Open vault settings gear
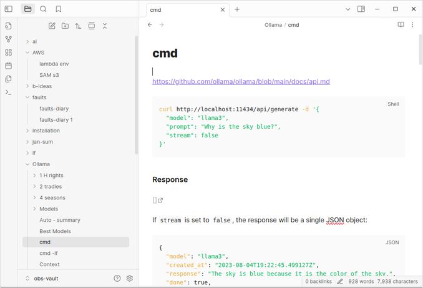The width and height of the screenshot is (423, 288). pyautogui.click(x=130, y=278)
